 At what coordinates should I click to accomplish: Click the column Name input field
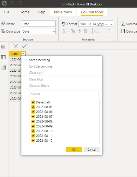[38, 24]
